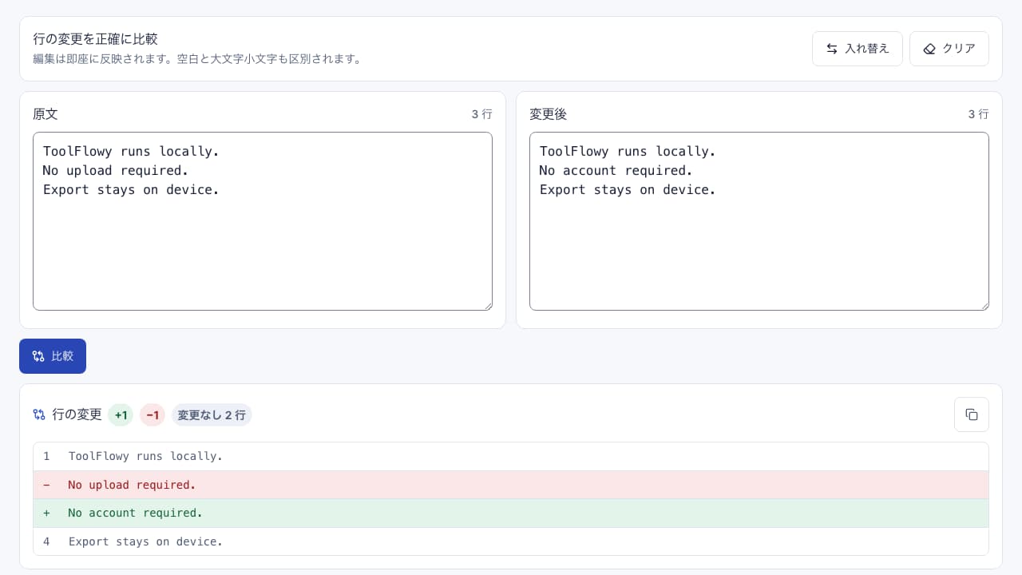1022x575 pixels.
Task: Click the 行の変更を正確に比較 title
Action: pos(95,39)
